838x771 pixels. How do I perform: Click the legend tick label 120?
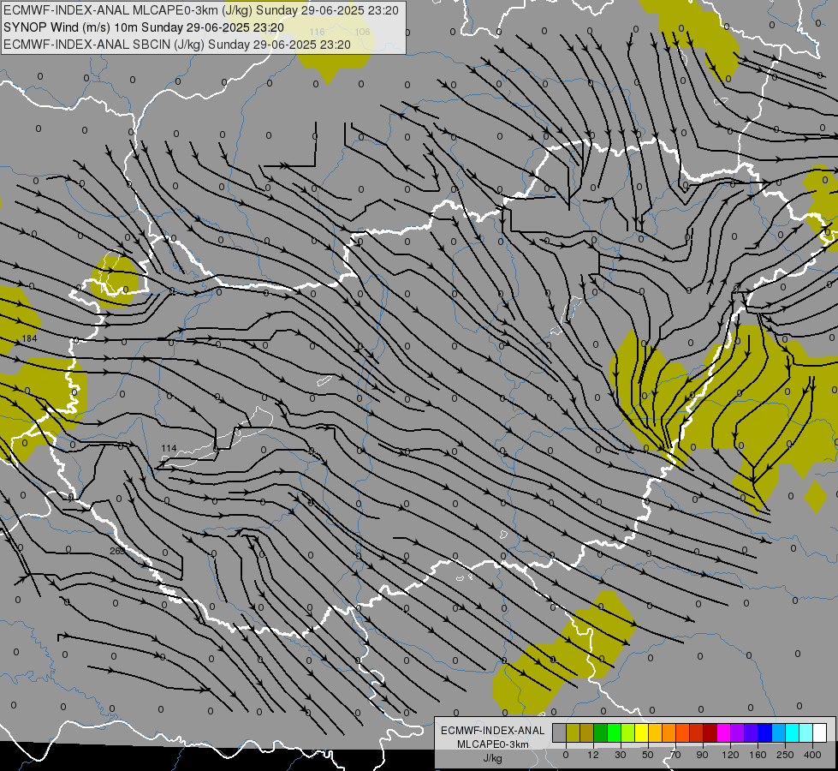(731, 755)
